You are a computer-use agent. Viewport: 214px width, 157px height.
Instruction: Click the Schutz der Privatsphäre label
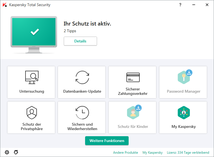pyautogui.click(x=32, y=126)
